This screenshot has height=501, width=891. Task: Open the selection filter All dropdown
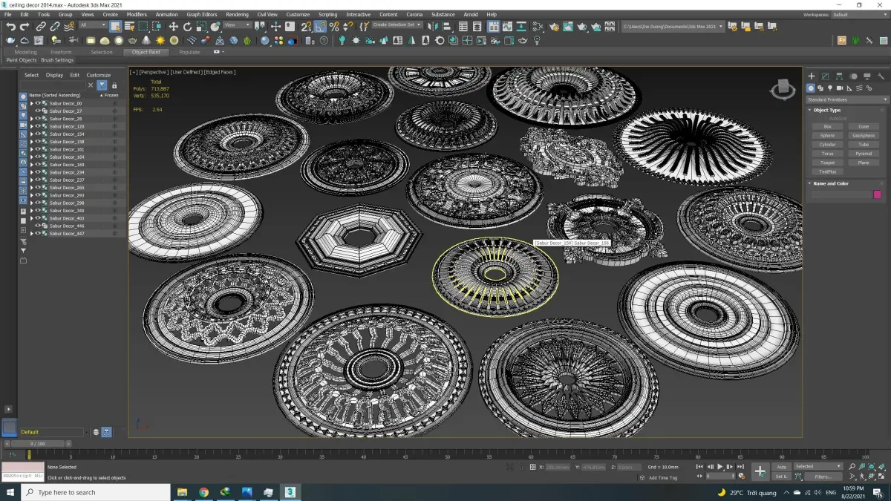93,25
